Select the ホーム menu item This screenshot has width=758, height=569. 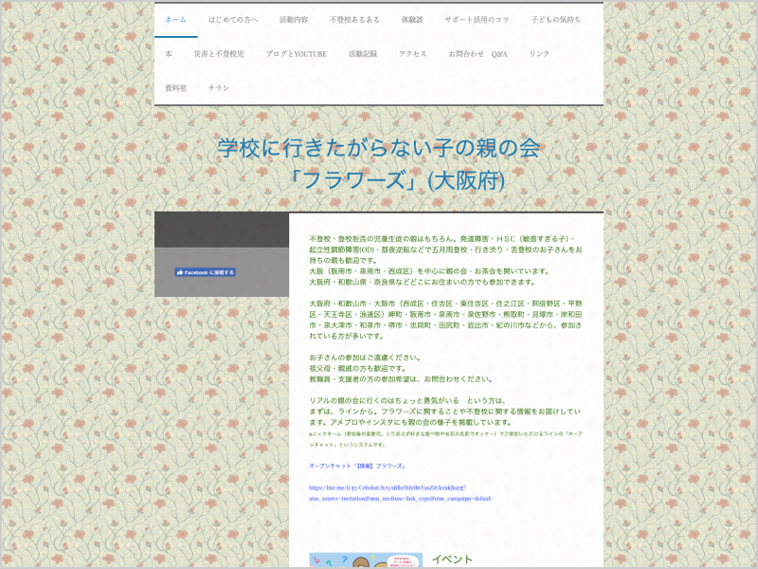tap(176, 20)
